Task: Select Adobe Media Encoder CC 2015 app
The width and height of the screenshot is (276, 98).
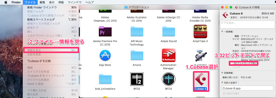Action: point(200,11)
